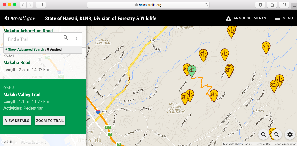The image size is (297, 146).
Task: Zoom out the map with minus magnifier
Action: (x=263, y=134)
